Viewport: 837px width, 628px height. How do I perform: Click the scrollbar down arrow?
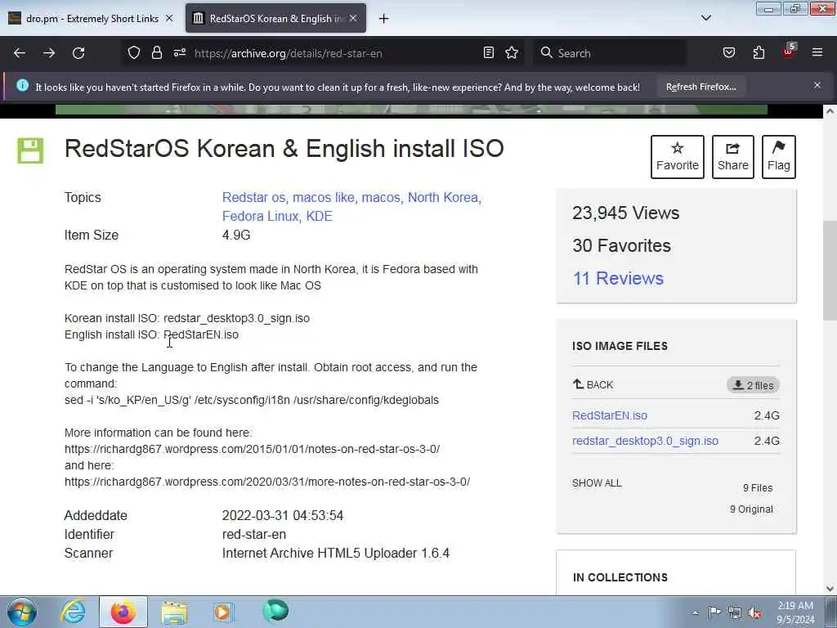[x=830, y=589]
